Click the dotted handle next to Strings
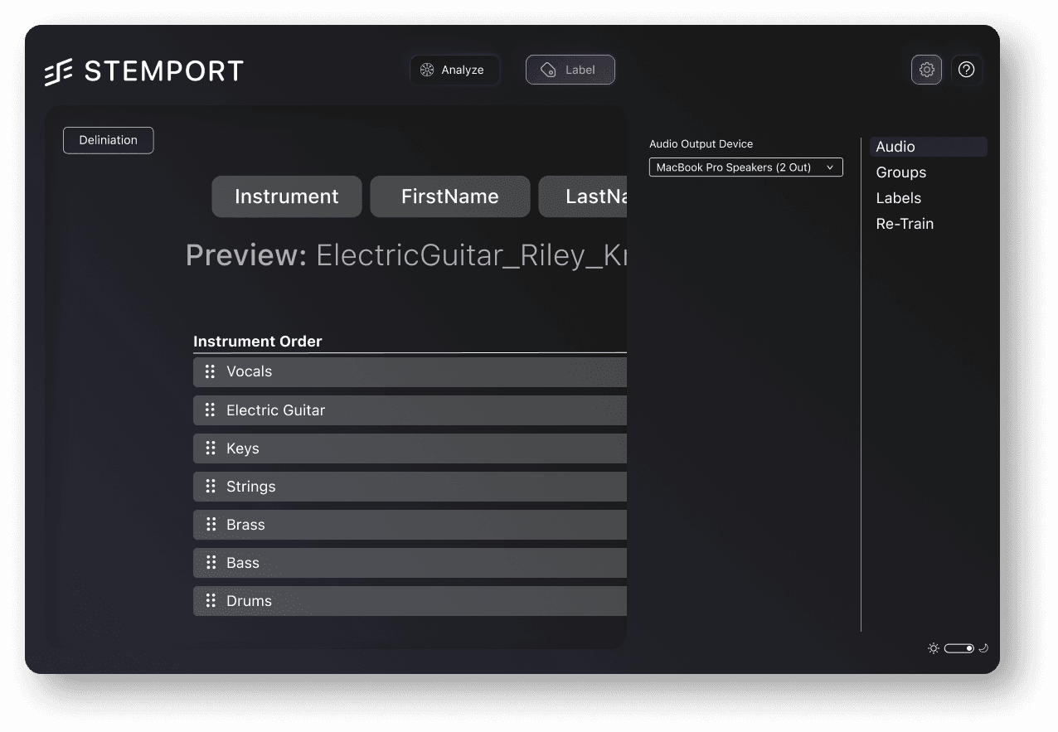Screen dimensions: 1058x732 (210, 486)
